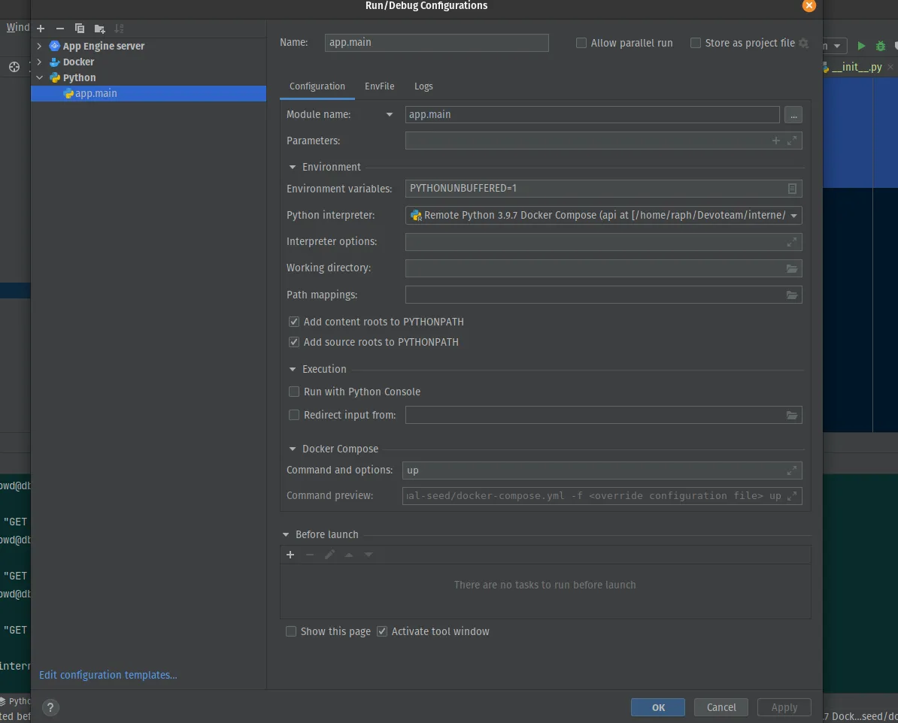Switch to the EnvFile tab
Screen dimensions: 898x723
coord(379,86)
